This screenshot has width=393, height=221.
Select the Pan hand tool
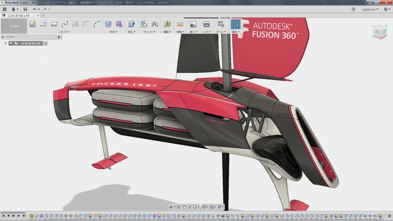click(184, 207)
